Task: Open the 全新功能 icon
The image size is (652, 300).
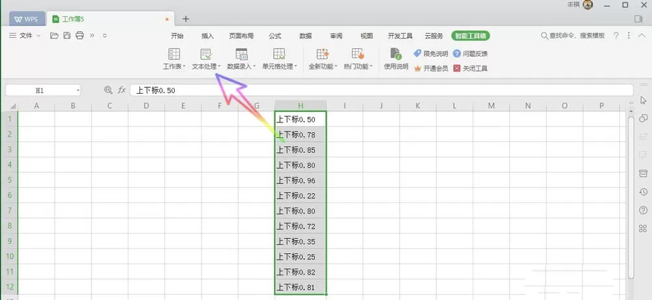Action: tap(323, 54)
